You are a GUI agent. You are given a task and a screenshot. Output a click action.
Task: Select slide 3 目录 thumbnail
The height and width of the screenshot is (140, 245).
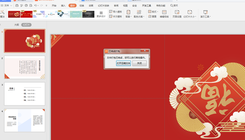[25, 94]
